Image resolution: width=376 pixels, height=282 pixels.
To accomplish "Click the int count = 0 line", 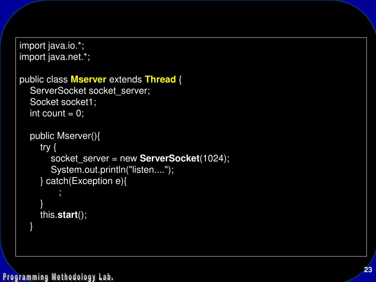I will (57, 113).
